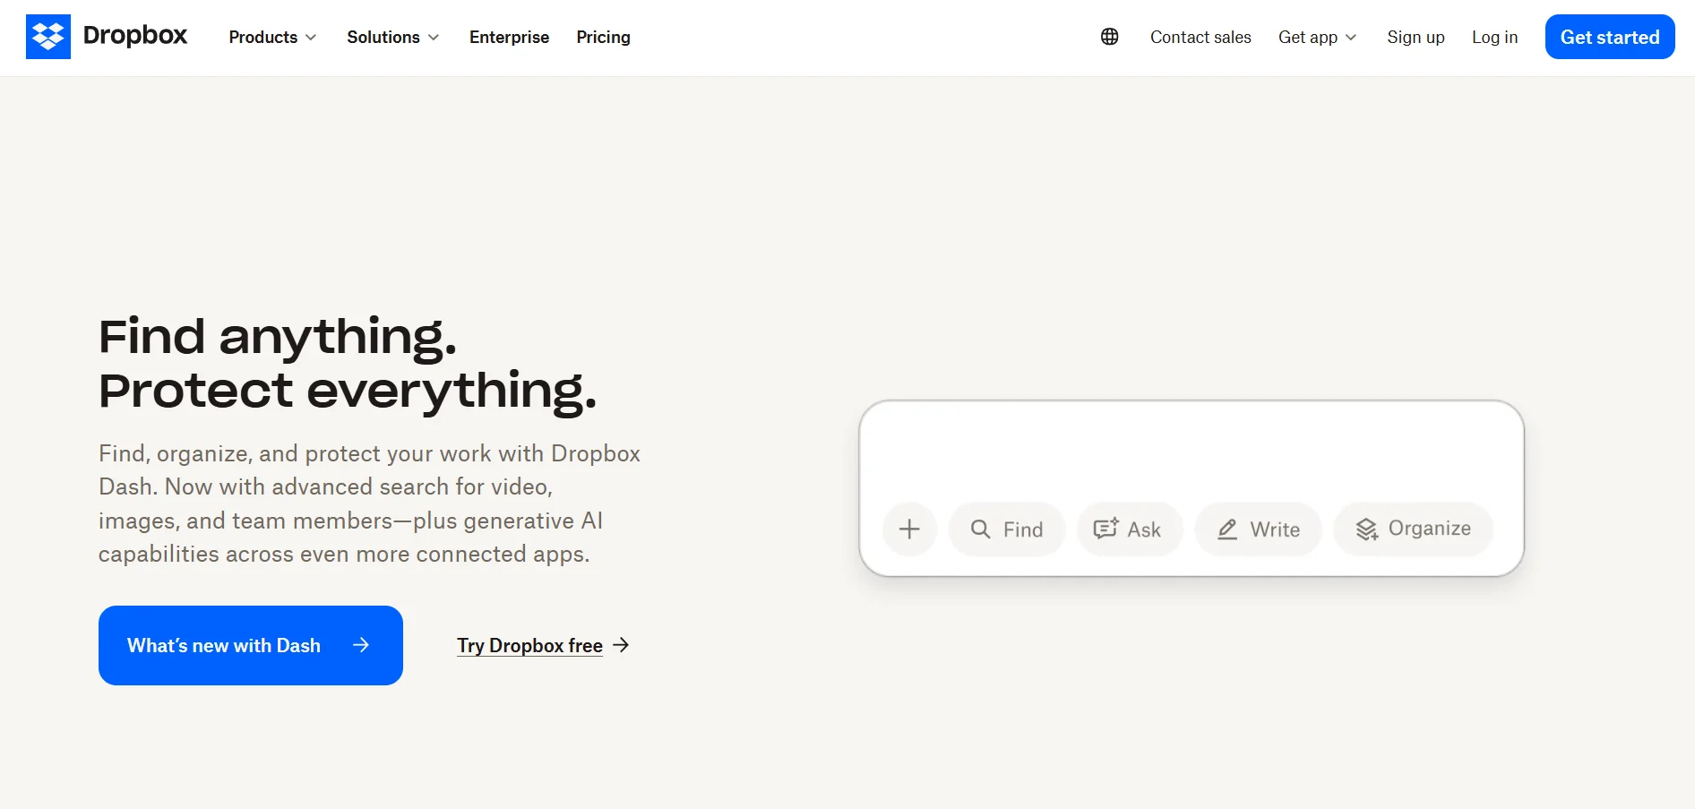Click arrow next to Try Dropbox free
Screen dimensions: 1695x809
621,645
